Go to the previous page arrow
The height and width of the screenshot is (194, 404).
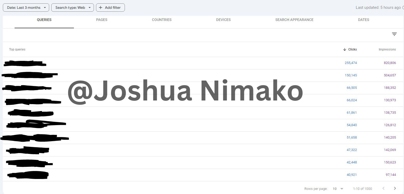383,189
